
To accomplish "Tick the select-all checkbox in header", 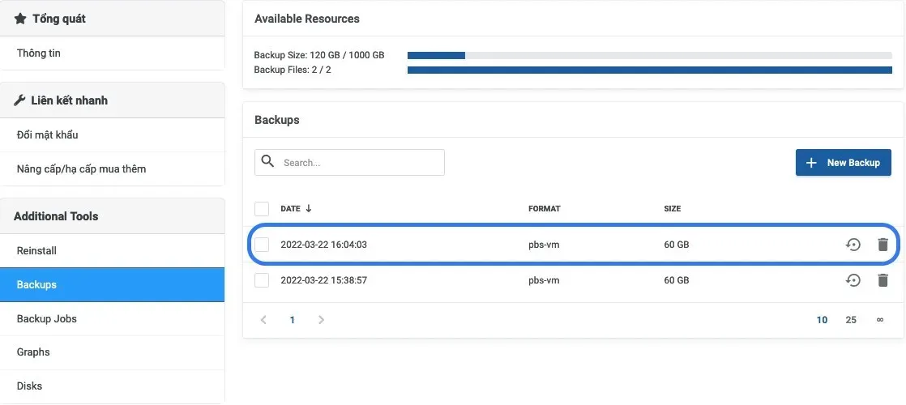I will pos(262,208).
